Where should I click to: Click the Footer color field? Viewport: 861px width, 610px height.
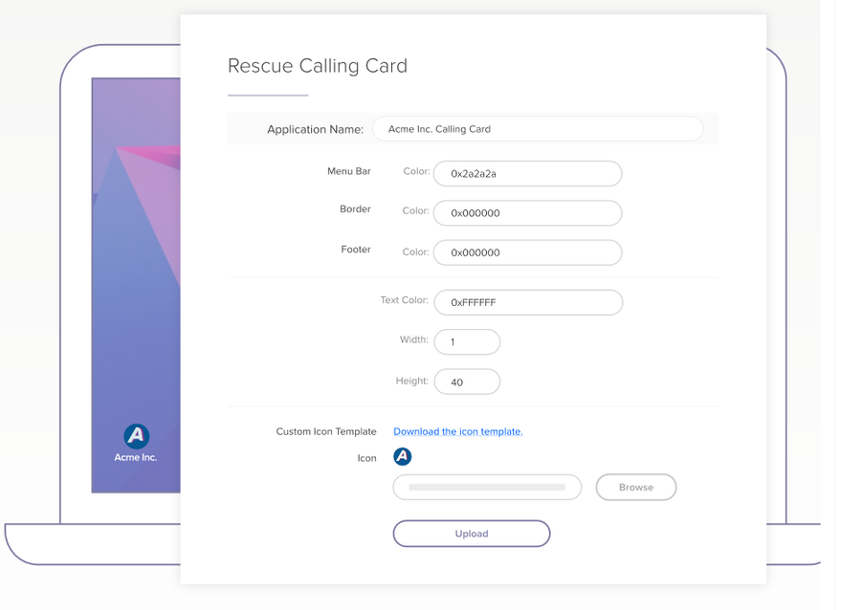coord(527,252)
